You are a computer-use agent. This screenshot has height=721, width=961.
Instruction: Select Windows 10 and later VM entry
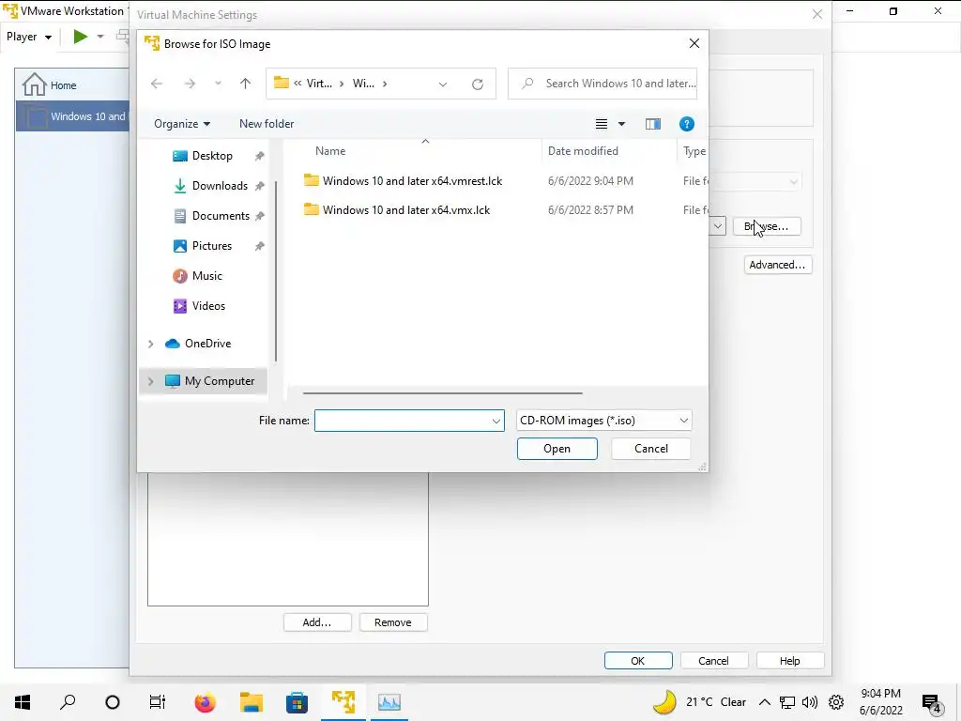(x=73, y=116)
